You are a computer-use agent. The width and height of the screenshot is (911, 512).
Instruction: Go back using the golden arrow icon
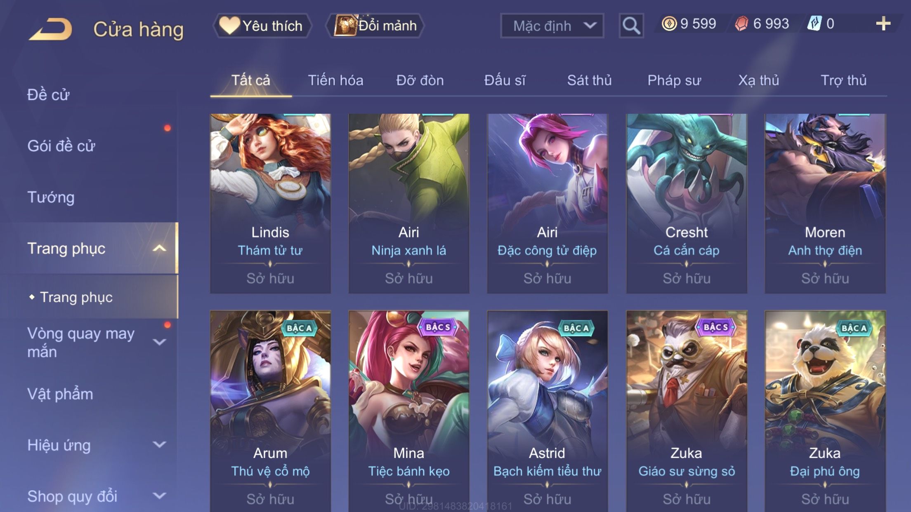[x=50, y=29]
